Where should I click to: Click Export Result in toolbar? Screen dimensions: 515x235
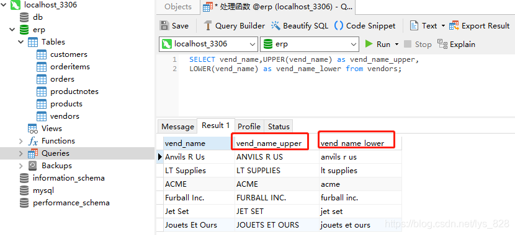tap(479, 26)
